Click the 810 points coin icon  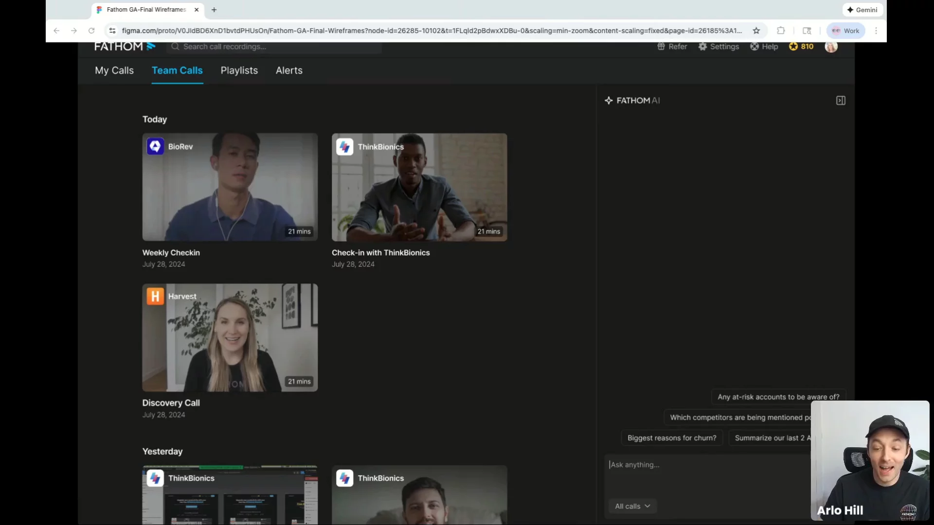pyautogui.click(x=793, y=47)
